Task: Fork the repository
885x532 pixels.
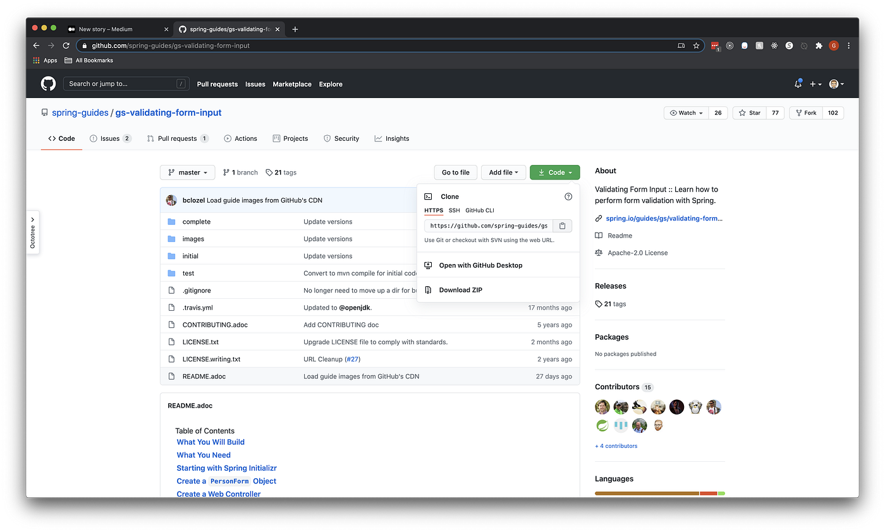Action: [x=806, y=113]
